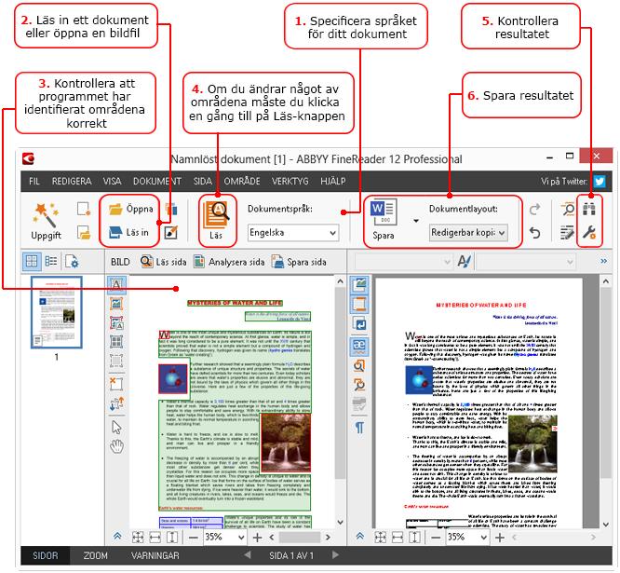Open the REDIGERA menu
This screenshot has height=573, width=620.
tap(72, 182)
